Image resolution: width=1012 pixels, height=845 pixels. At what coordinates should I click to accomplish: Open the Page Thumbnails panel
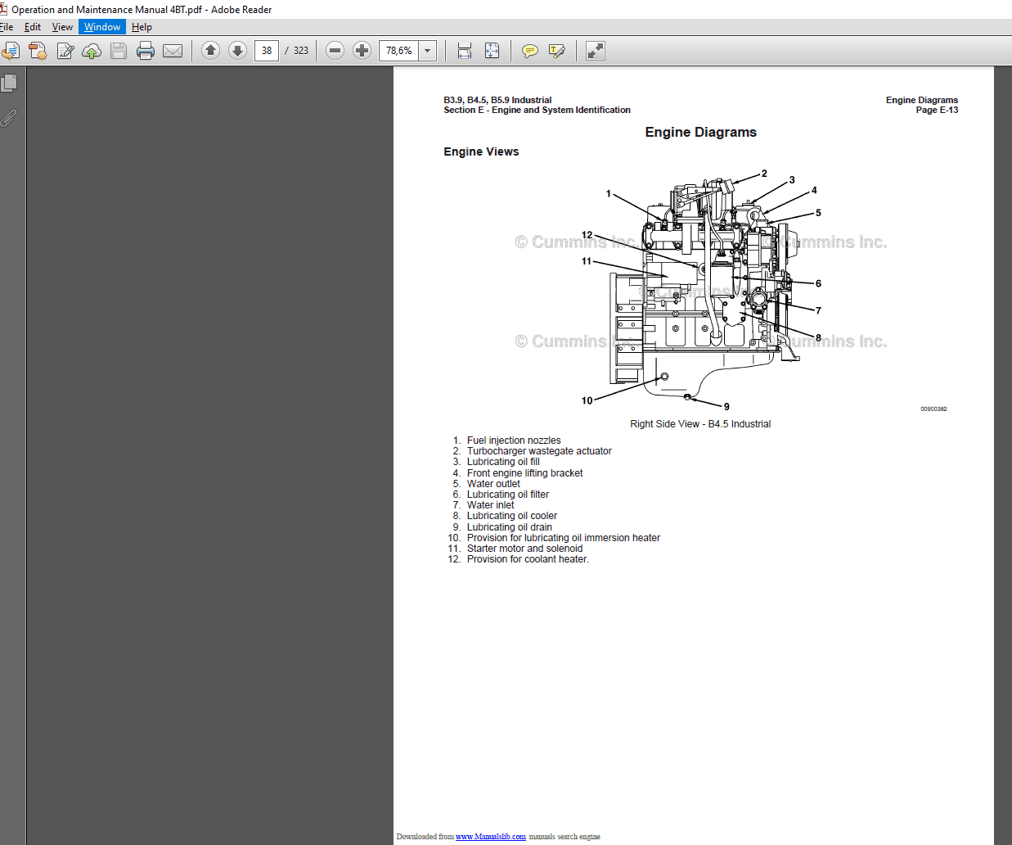(x=9, y=82)
